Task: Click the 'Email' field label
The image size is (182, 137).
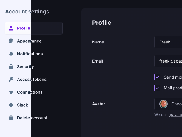Action: pos(98,61)
